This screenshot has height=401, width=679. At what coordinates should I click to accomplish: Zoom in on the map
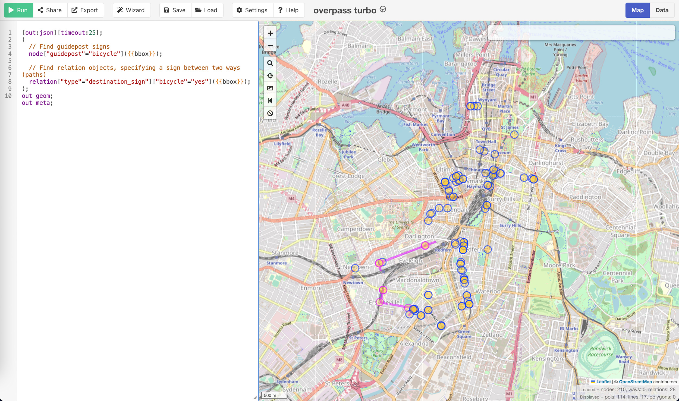(x=270, y=33)
